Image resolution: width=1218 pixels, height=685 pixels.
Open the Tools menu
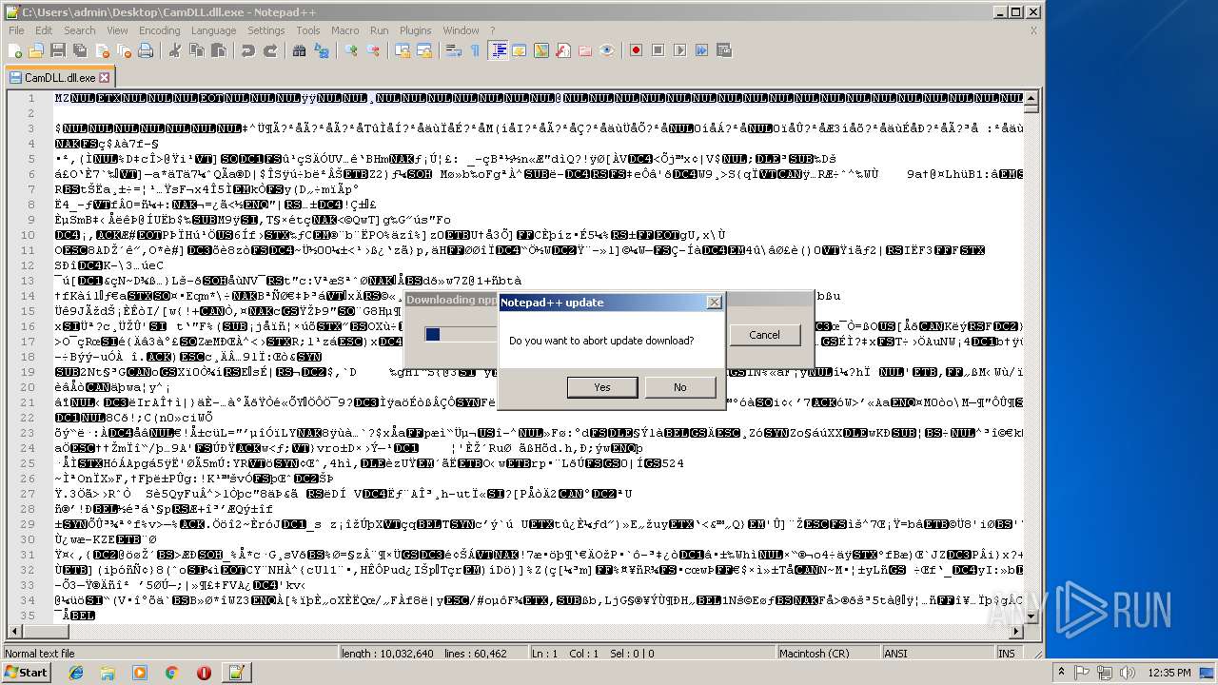[x=308, y=30]
